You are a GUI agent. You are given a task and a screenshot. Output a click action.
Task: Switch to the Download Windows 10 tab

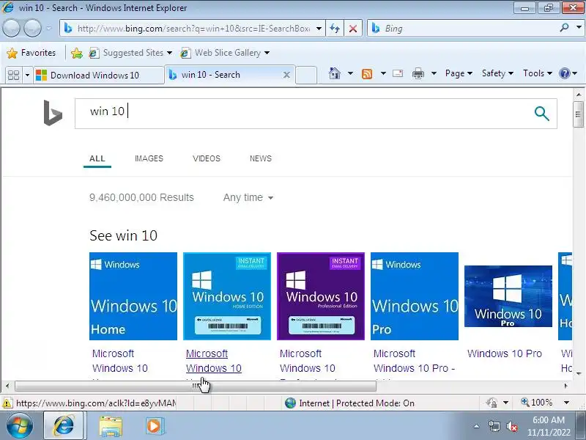[x=99, y=76]
